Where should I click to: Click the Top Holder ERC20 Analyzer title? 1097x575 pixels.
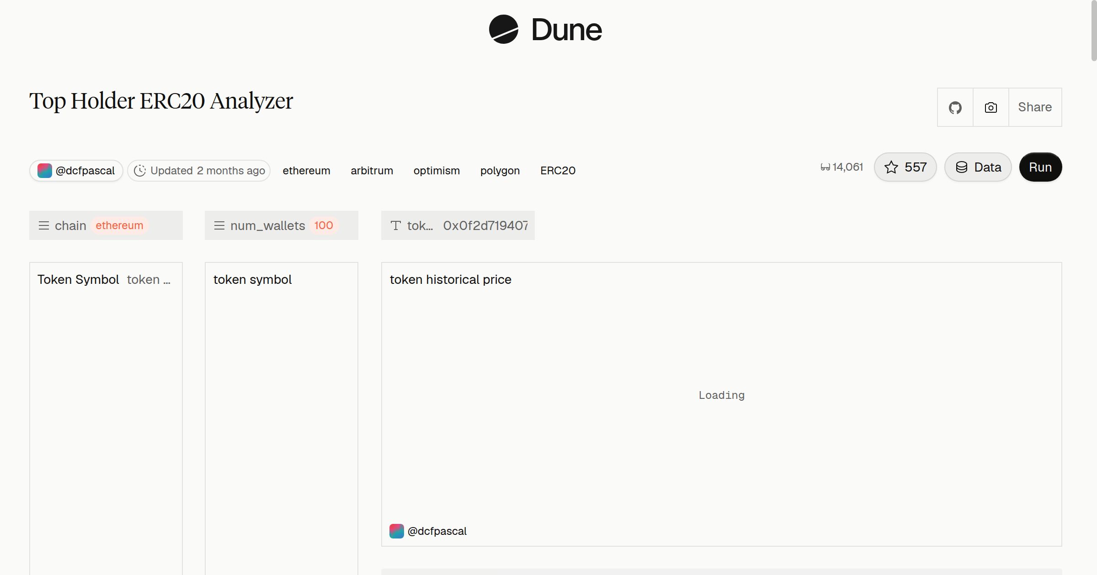(161, 101)
